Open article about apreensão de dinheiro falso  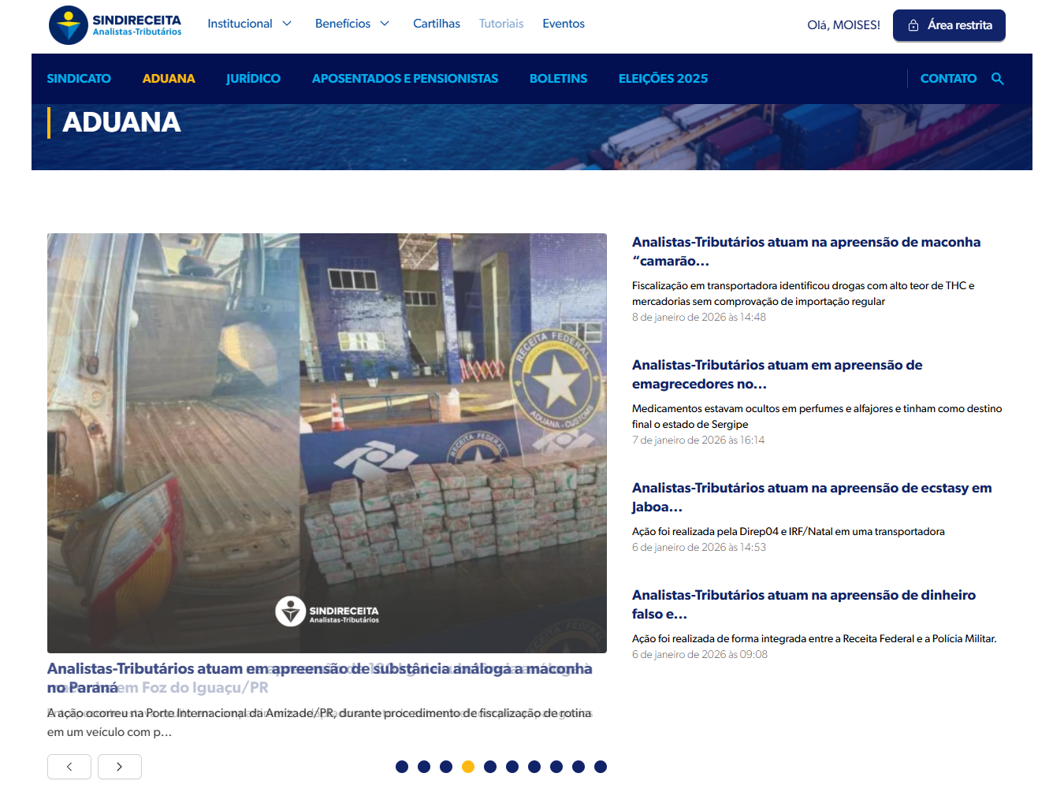803,604
